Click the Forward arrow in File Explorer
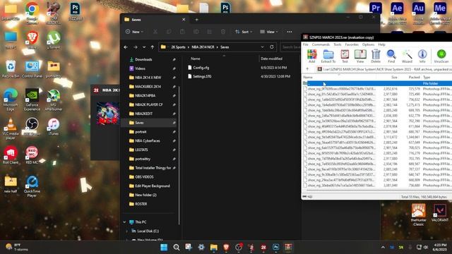 (135, 47)
